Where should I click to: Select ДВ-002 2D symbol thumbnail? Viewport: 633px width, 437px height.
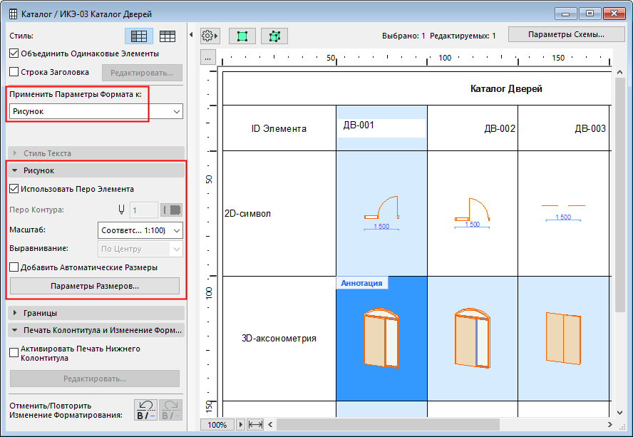[473, 213]
